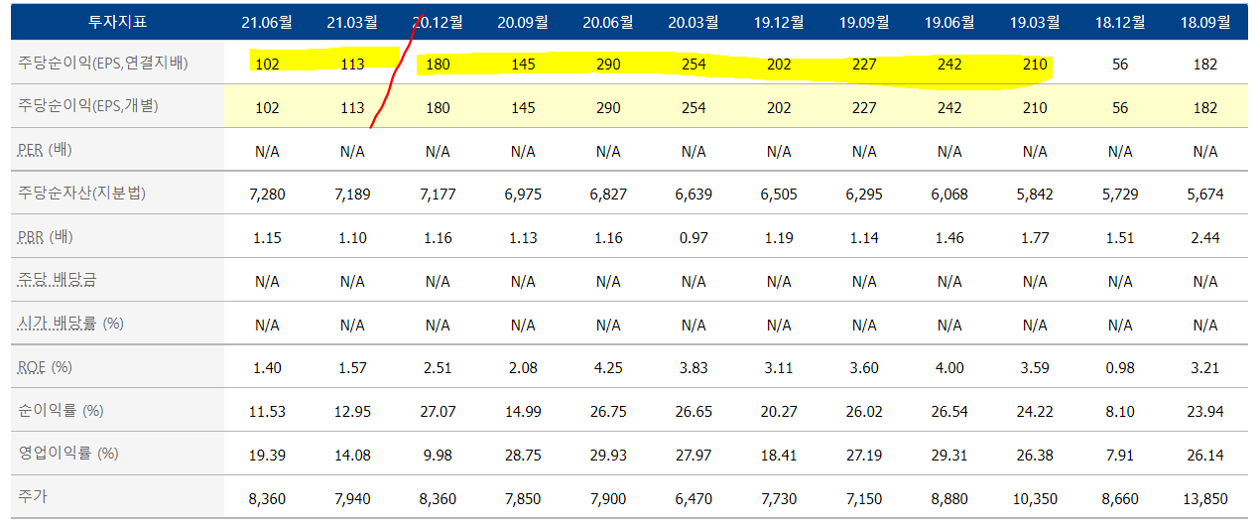Select 시가 배당률 N/A under 19.06월
This screenshot has height=526, width=1260.
tap(949, 325)
